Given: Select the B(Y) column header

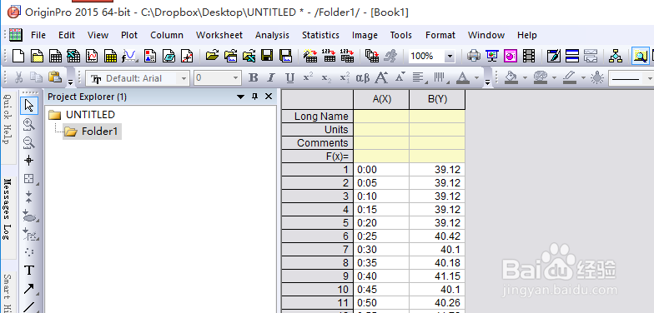Looking at the screenshot, I should [437, 100].
